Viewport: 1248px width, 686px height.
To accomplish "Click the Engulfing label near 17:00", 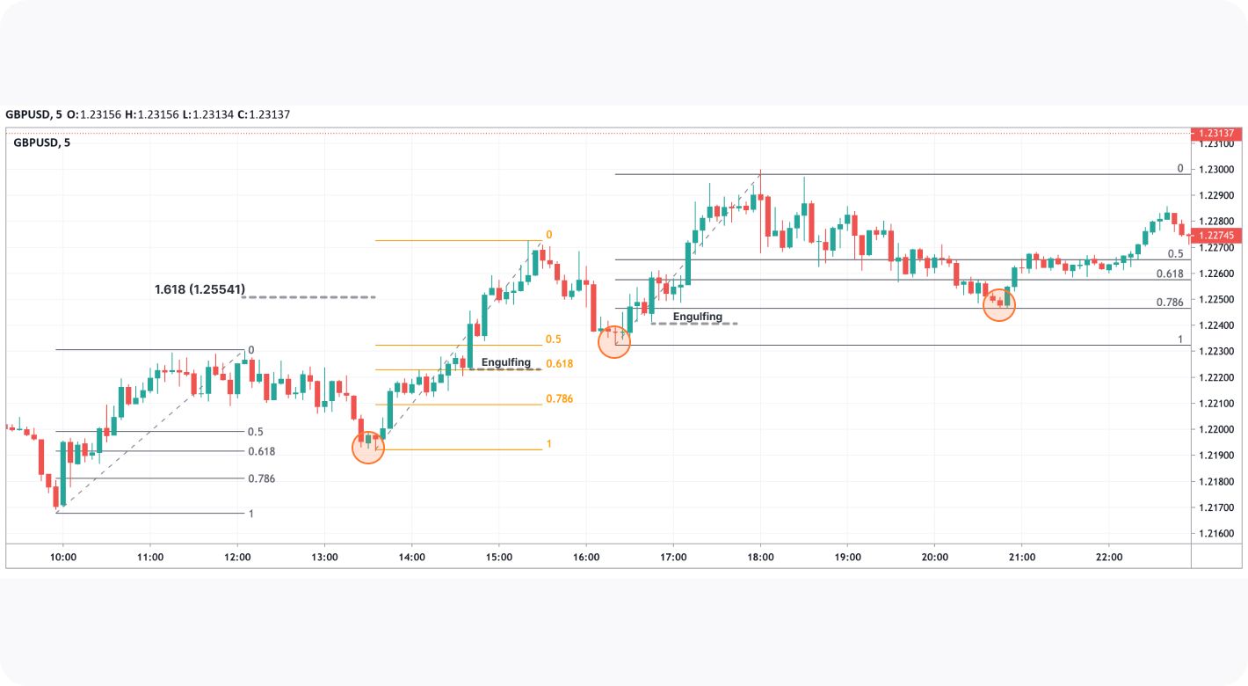I will [x=698, y=317].
